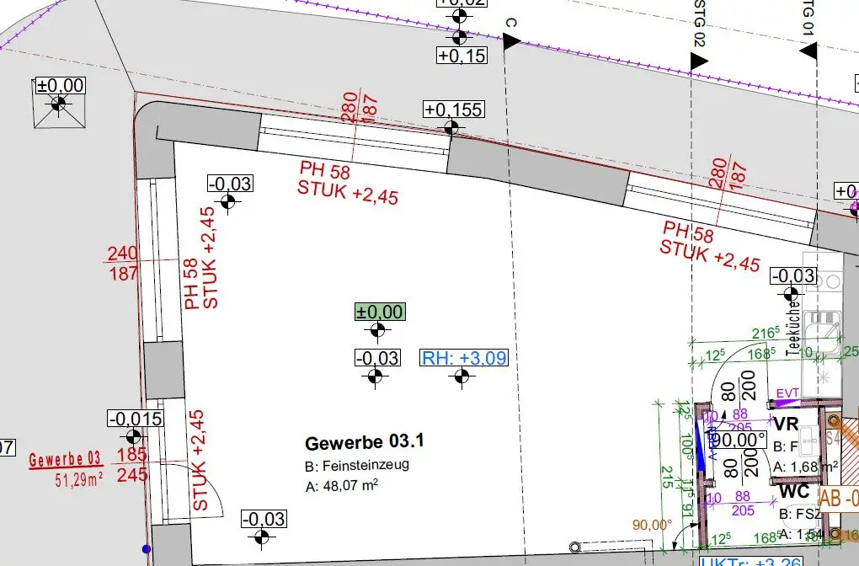Click the blue door leaf left of VR
The width and height of the screenshot is (859, 566).
point(700,443)
